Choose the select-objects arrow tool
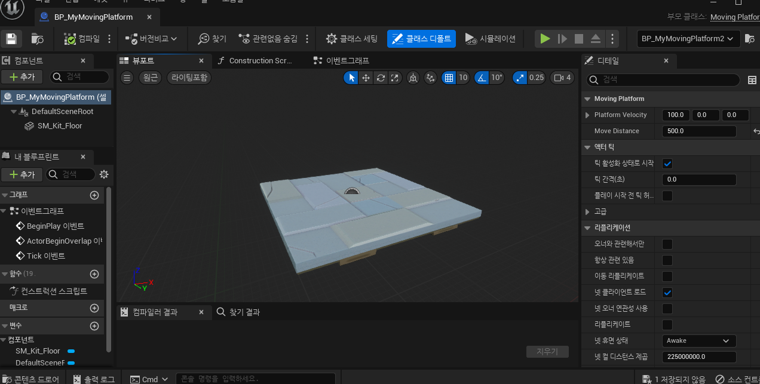This screenshot has height=384, width=760. click(x=351, y=78)
